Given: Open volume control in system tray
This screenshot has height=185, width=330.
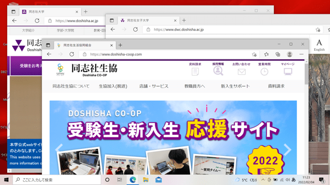Looking at the screenshot, I should point(288,180).
